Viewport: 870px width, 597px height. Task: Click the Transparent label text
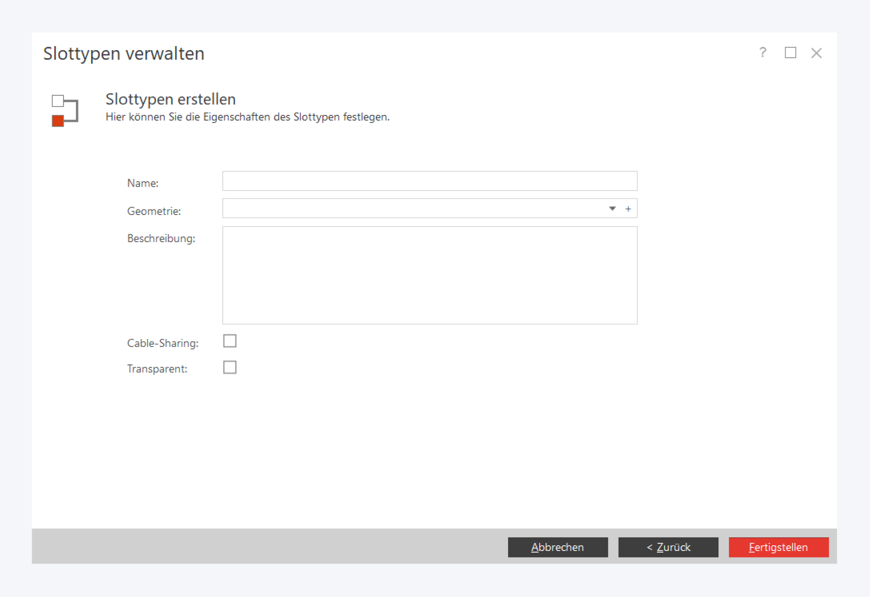coord(157,369)
